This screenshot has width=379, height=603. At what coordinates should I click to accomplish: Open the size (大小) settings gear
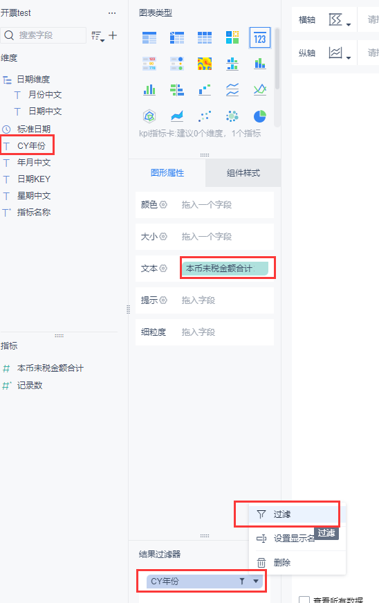tap(164, 237)
